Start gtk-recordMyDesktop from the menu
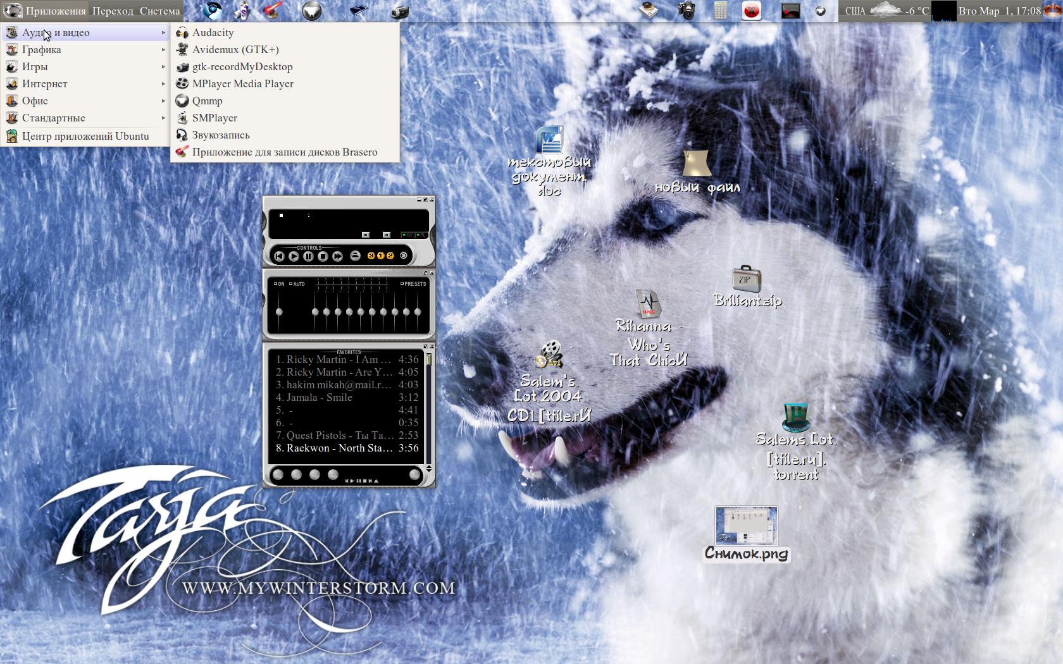This screenshot has height=664, width=1063. click(x=285, y=66)
